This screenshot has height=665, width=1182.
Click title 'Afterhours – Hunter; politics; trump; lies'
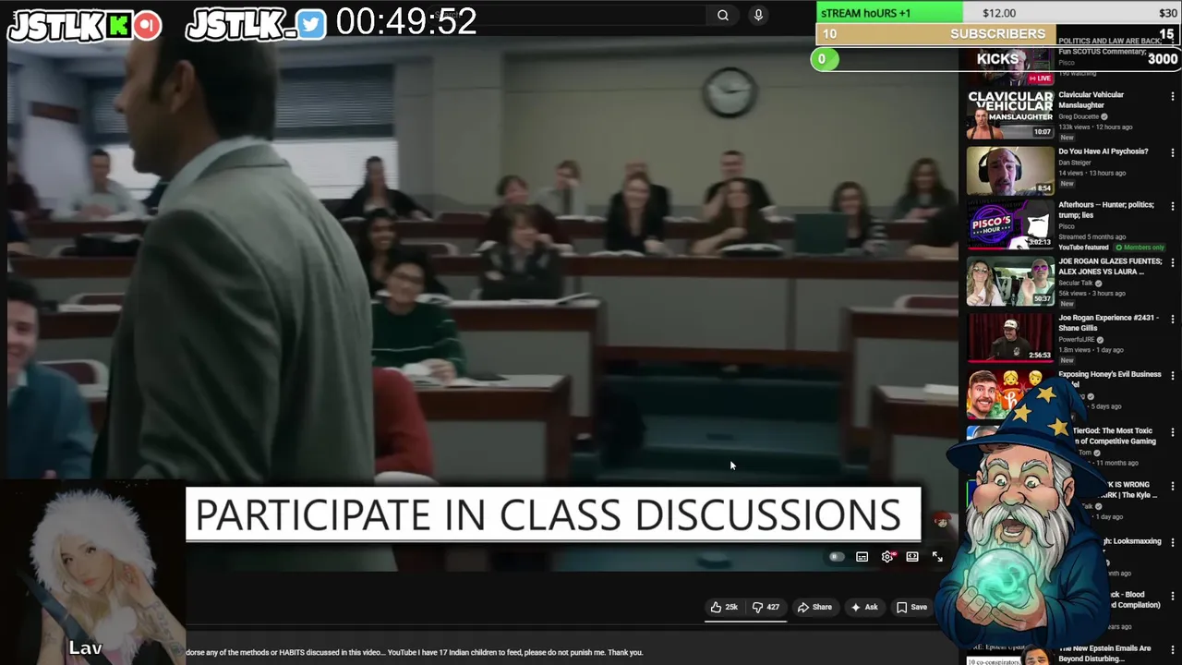coord(1106,210)
